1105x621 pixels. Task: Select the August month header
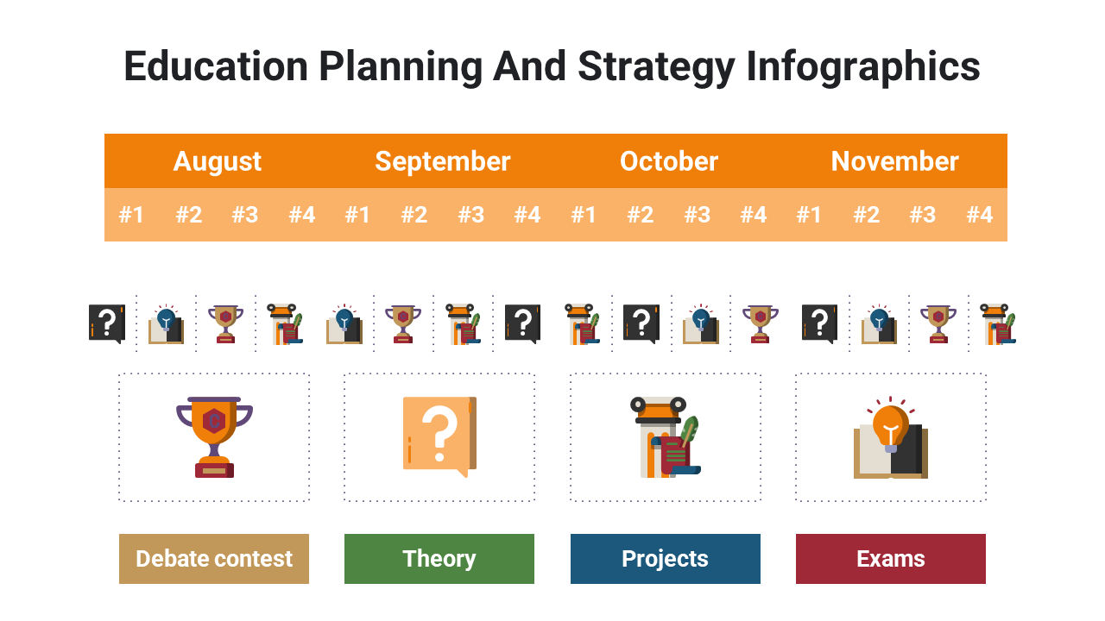pos(218,161)
